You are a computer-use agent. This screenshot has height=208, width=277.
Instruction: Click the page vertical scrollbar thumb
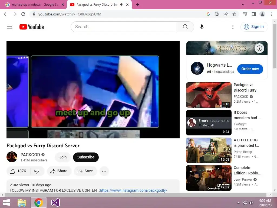(275, 46)
